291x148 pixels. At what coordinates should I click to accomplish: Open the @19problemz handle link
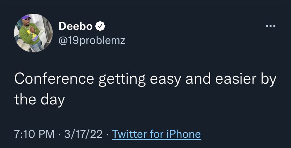pos(92,41)
